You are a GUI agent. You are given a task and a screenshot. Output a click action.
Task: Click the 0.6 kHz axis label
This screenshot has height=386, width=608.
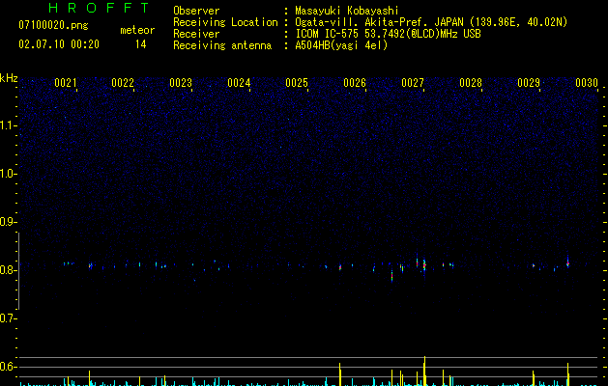coord(8,367)
